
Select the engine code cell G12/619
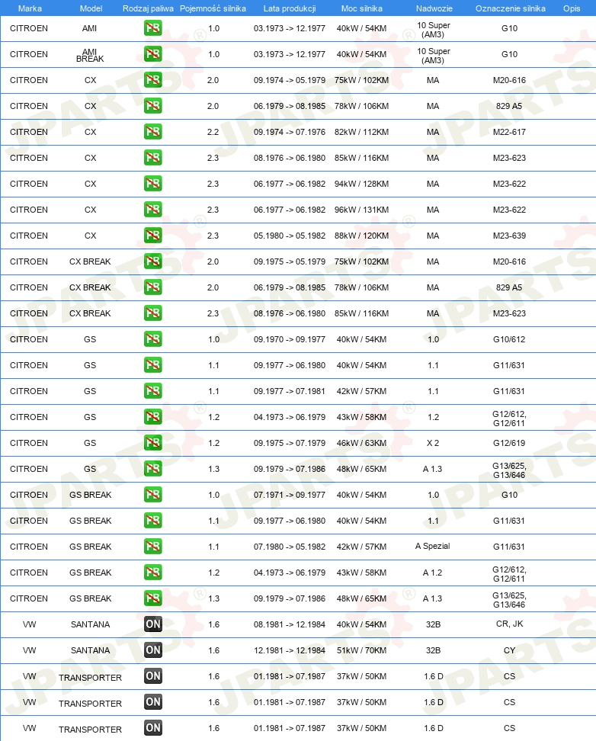[509, 443]
